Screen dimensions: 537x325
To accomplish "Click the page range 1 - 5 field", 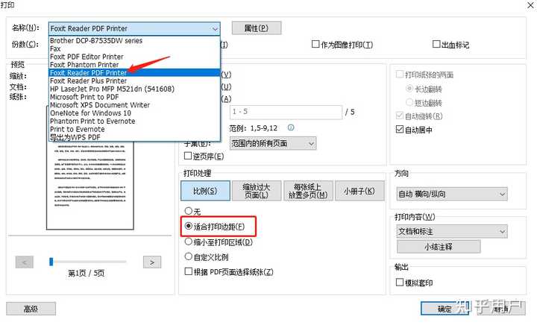I will point(286,112).
